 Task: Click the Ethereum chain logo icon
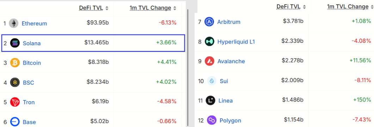(x=14, y=23)
